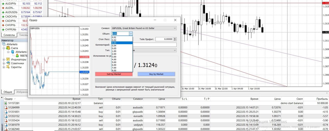Click the CADCHFb symbol arrow icon
329x131 pixels.
[x=3, y=17]
